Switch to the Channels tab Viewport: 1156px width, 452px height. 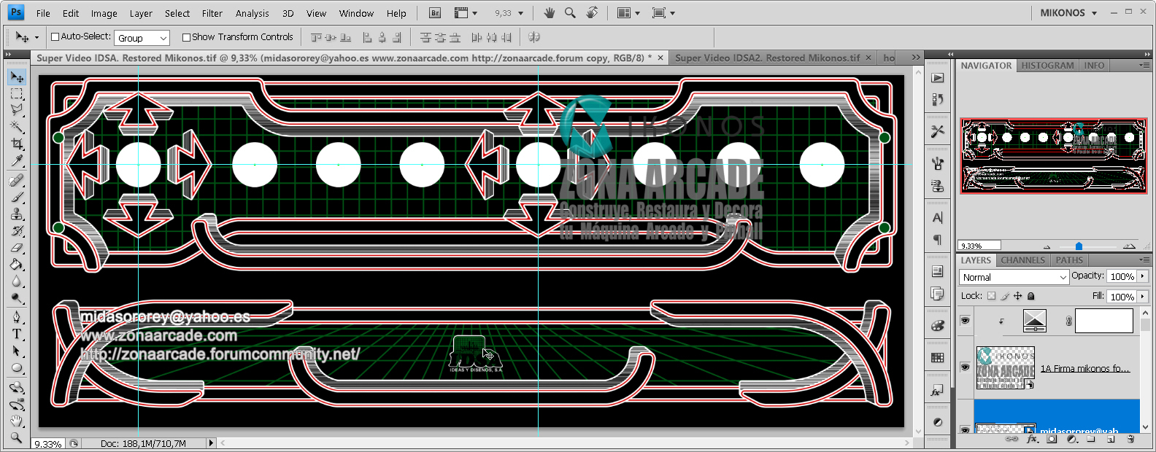coord(1022,260)
